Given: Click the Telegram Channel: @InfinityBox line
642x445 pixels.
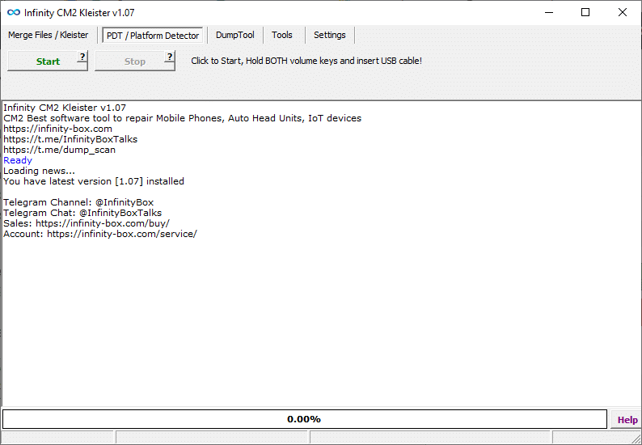Looking at the screenshot, I should (78, 202).
